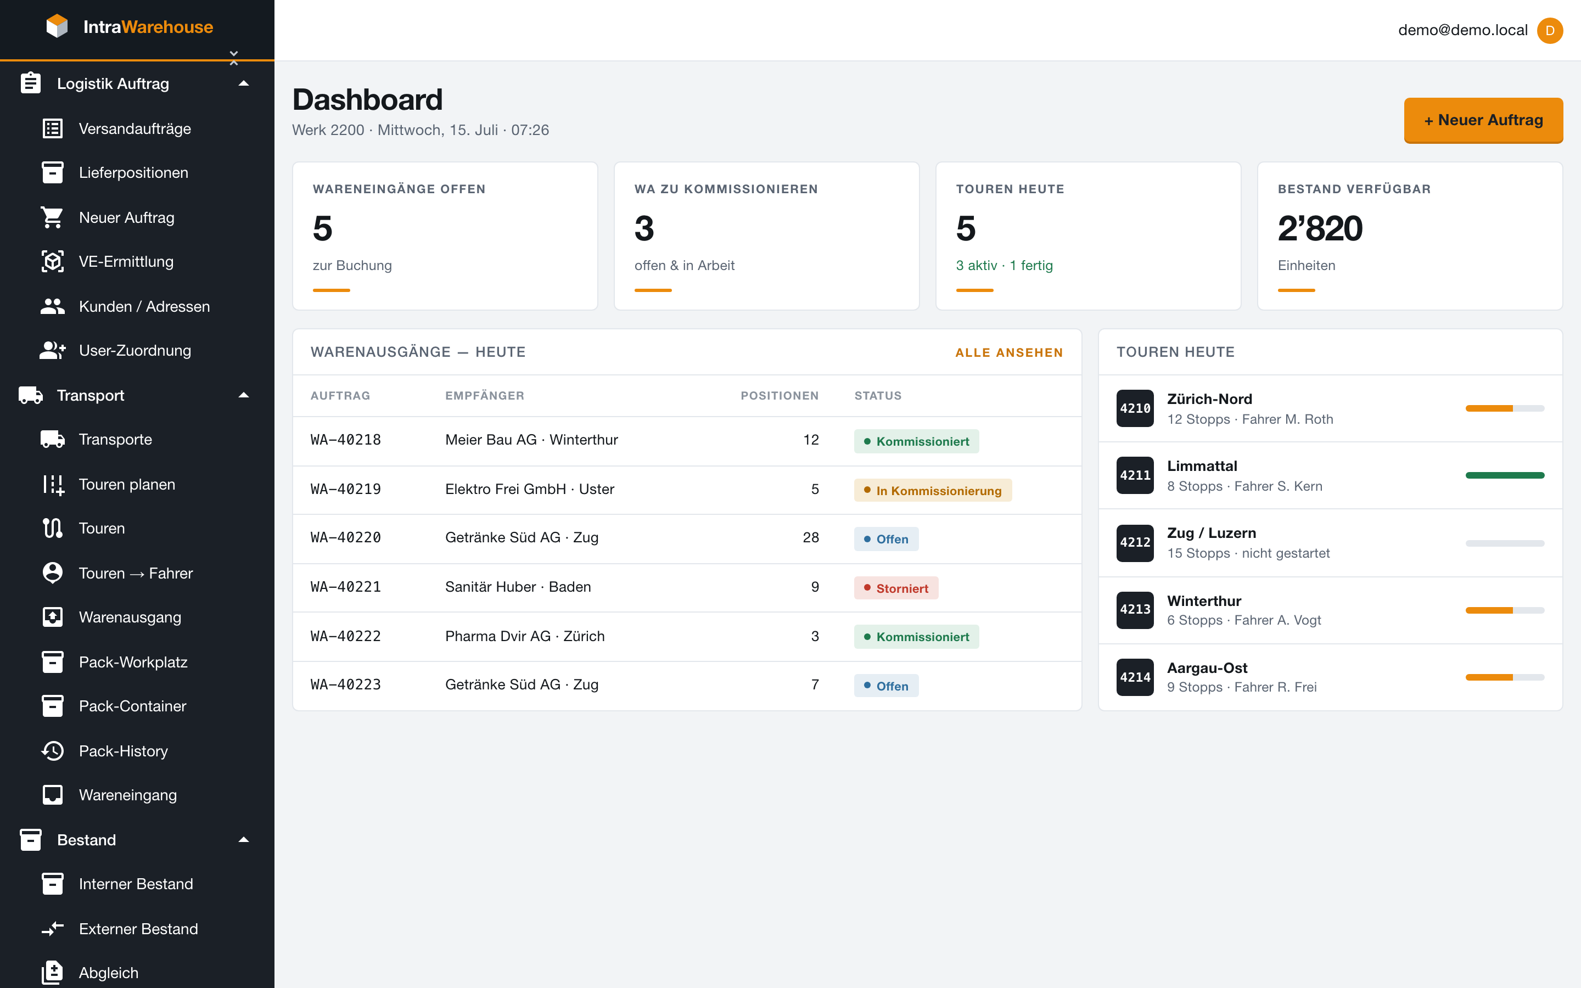
Task: Select recipient Elektro Frei GmbH · Uster
Action: 529,489
